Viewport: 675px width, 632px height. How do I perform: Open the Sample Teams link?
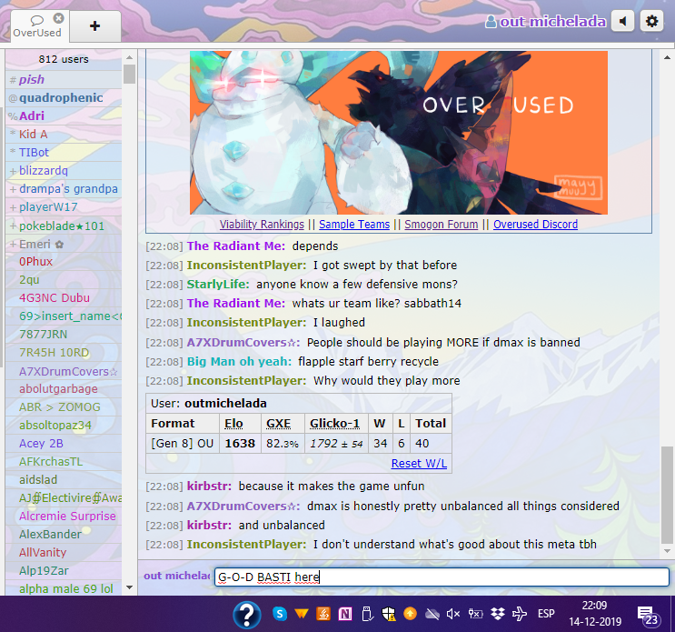click(x=354, y=225)
